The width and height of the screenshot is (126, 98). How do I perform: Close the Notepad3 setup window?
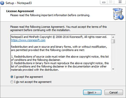tap(120, 2)
